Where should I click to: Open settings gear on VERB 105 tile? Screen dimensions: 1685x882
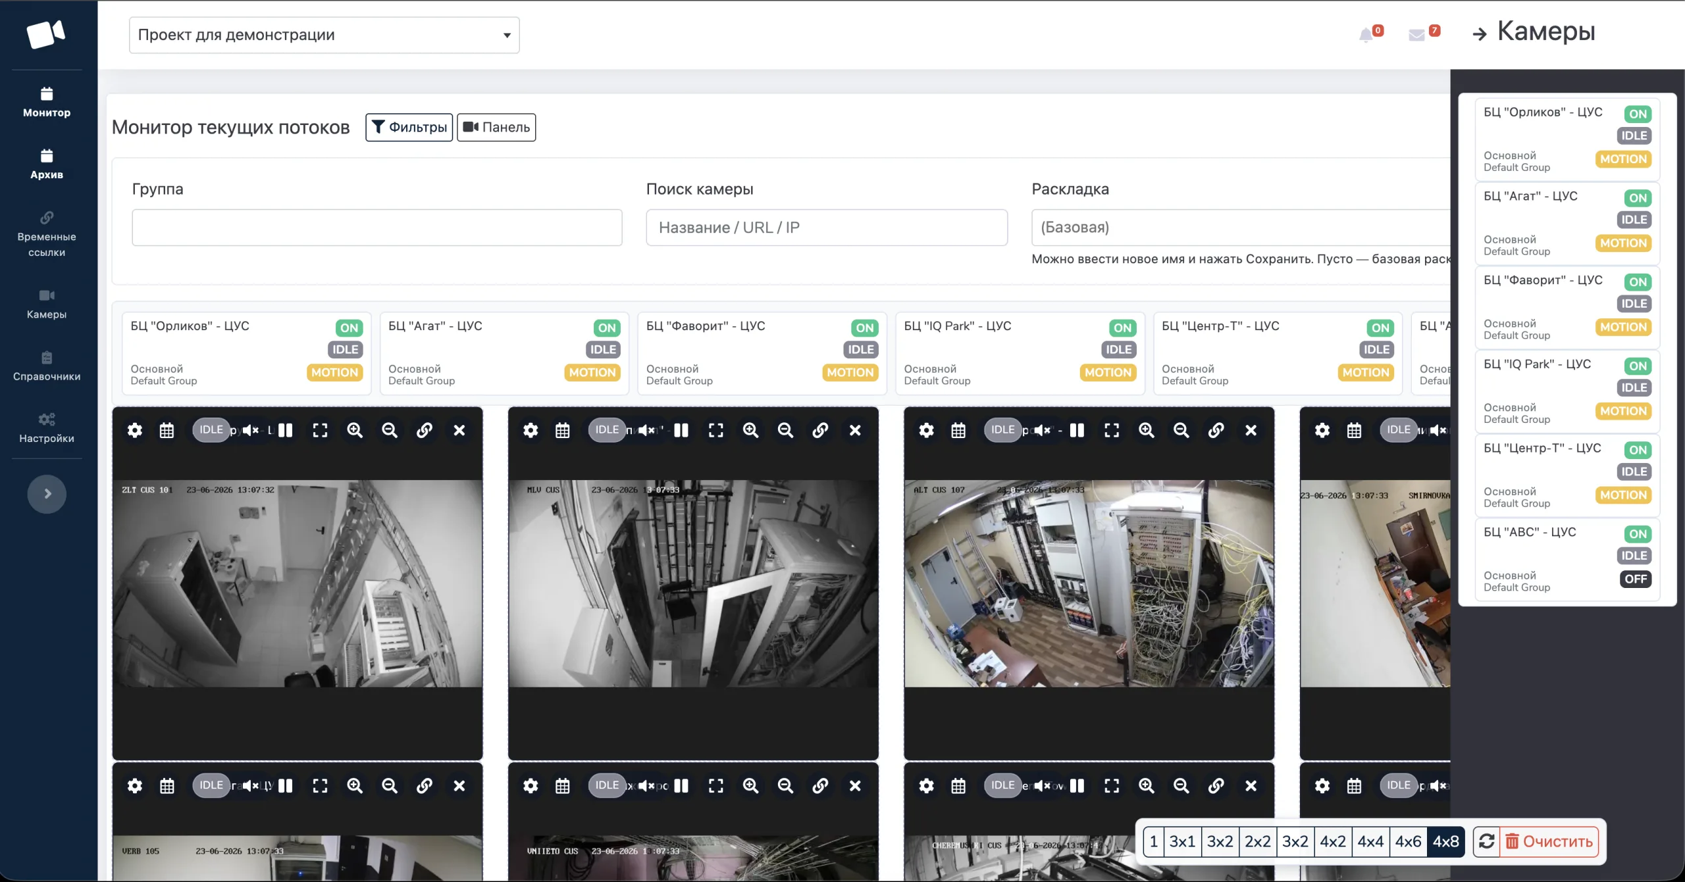(x=135, y=785)
